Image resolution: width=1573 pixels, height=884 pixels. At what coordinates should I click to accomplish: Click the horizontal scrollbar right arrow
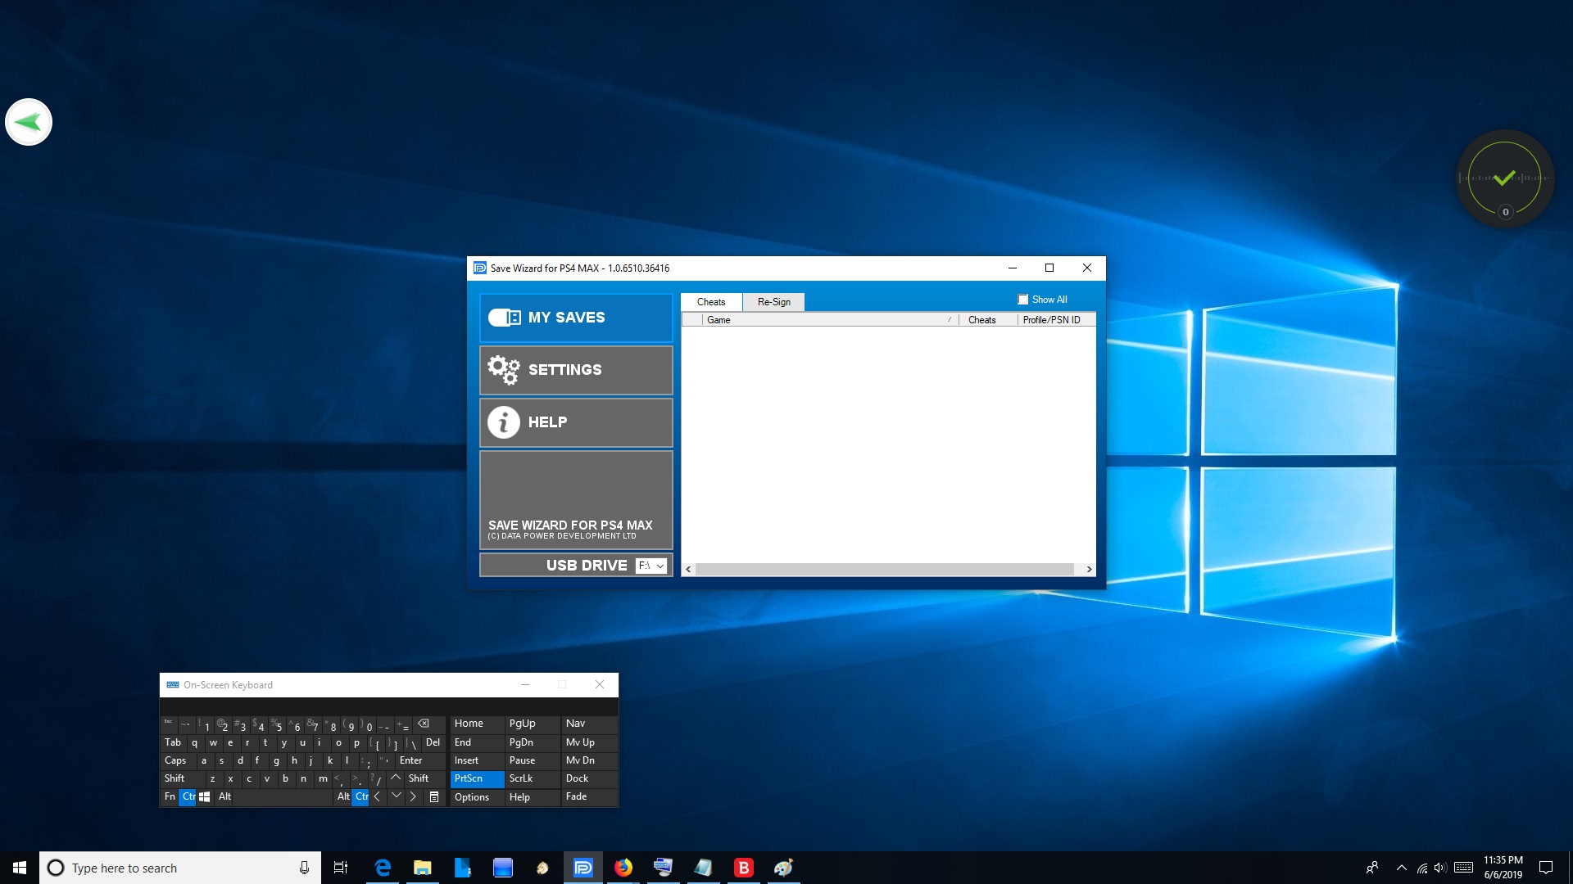point(1089,569)
